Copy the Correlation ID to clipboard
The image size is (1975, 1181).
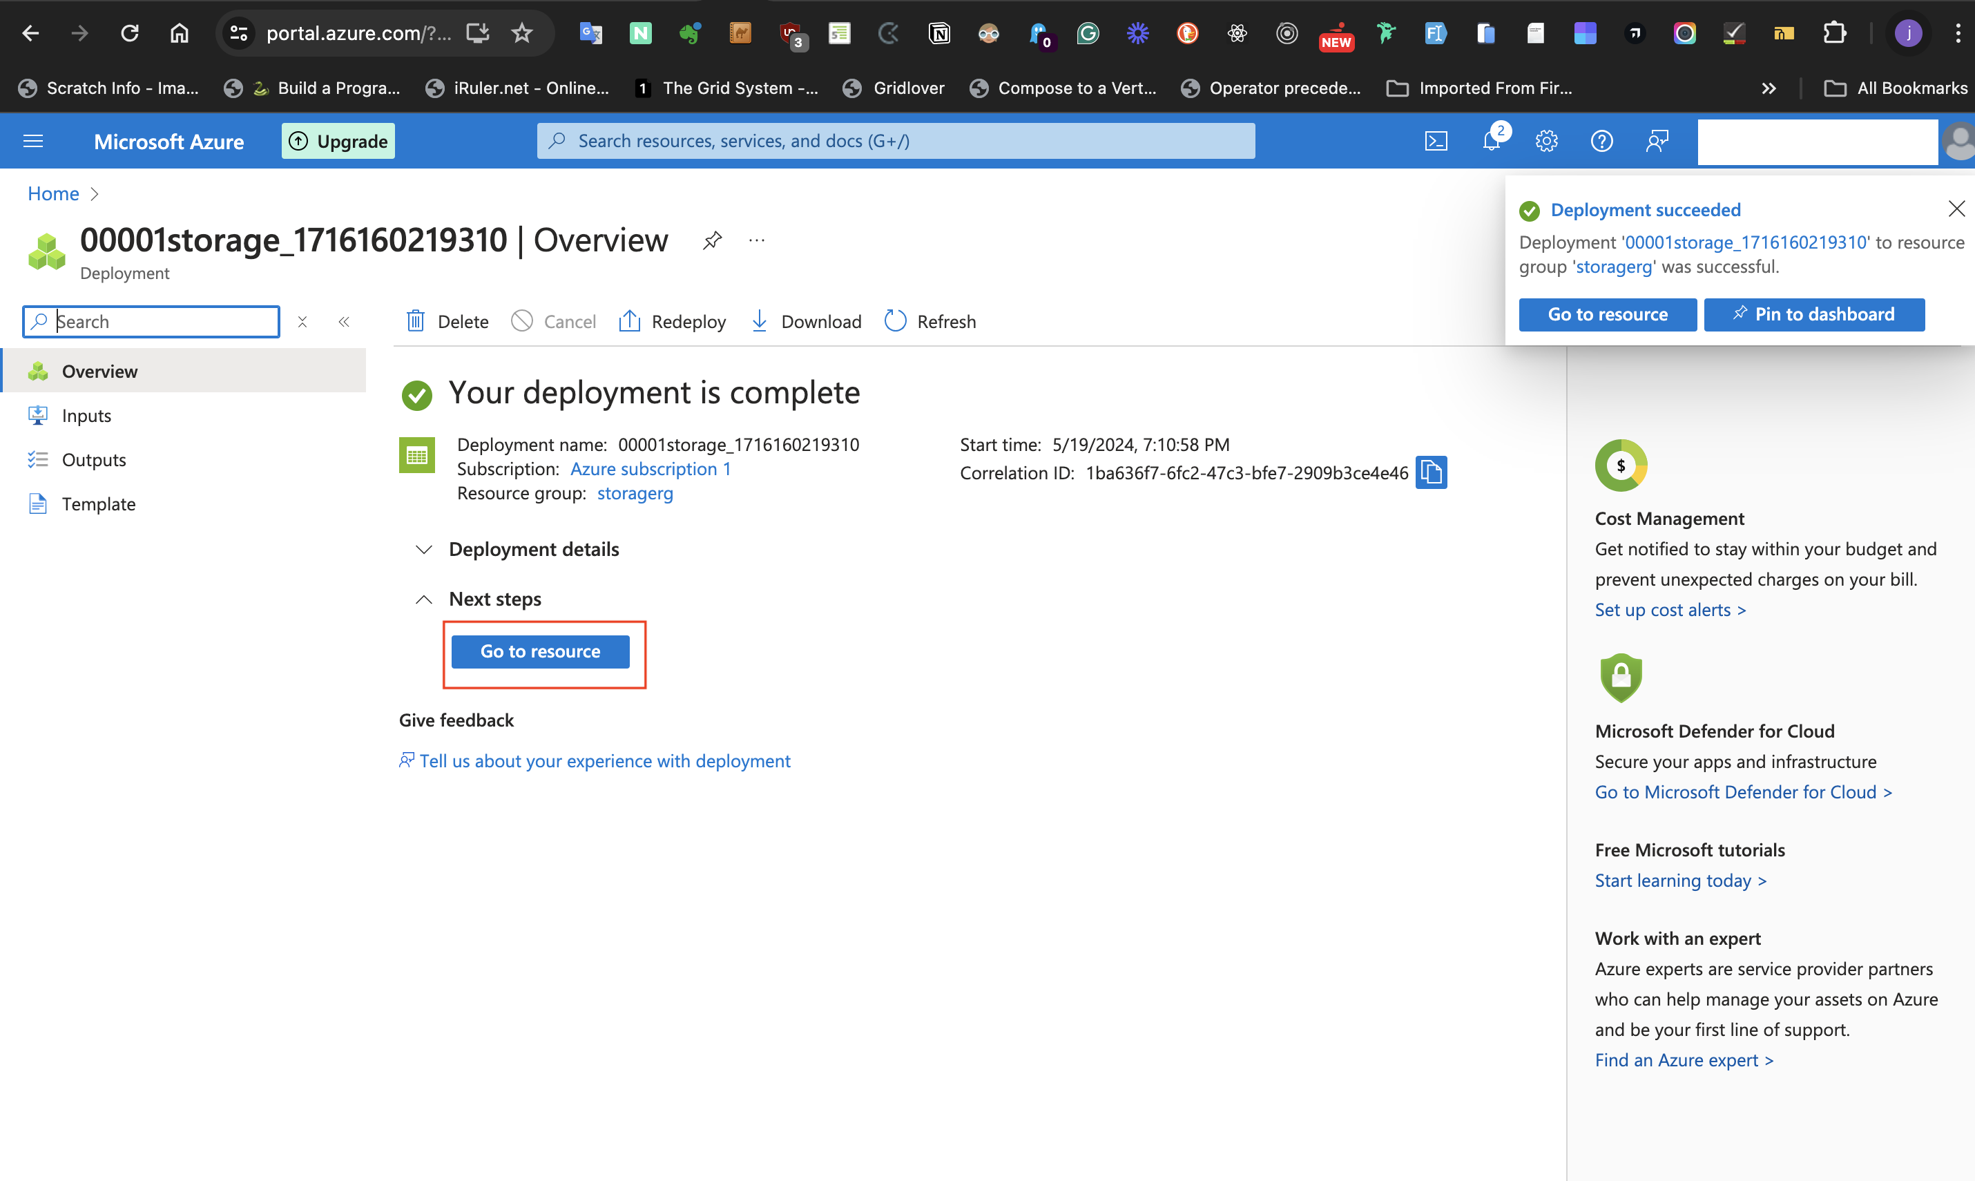coord(1431,472)
